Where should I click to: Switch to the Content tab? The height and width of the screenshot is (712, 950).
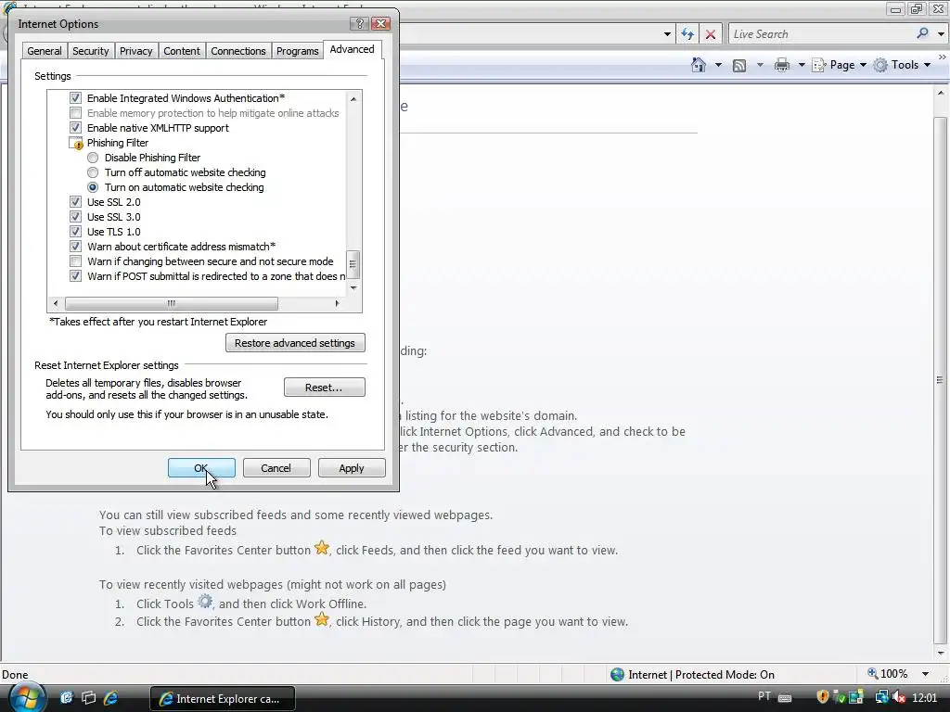point(182,51)
